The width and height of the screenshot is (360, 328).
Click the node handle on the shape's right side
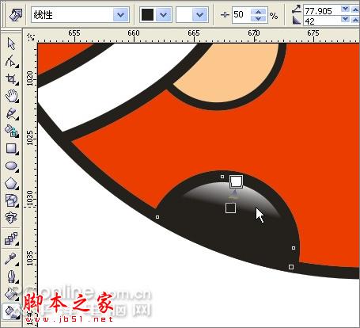click(294, 248)
